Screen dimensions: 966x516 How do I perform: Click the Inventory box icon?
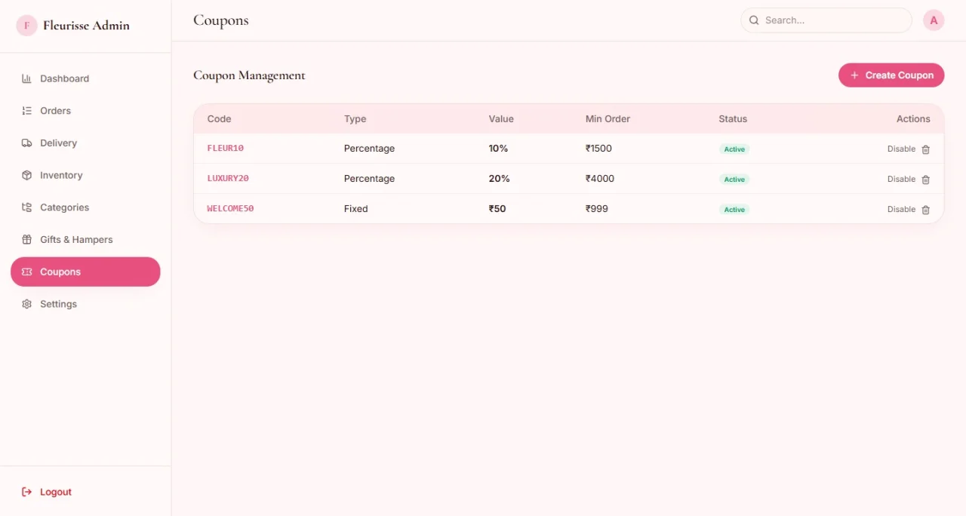click(x=26, y=175)
